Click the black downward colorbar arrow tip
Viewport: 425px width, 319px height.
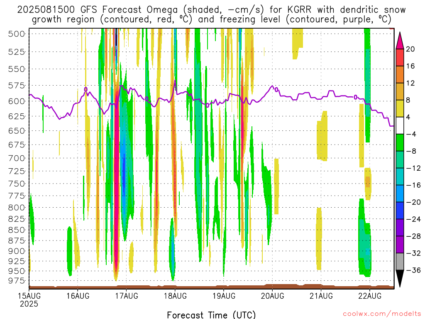pyautogui.click(x=400, y=279)
